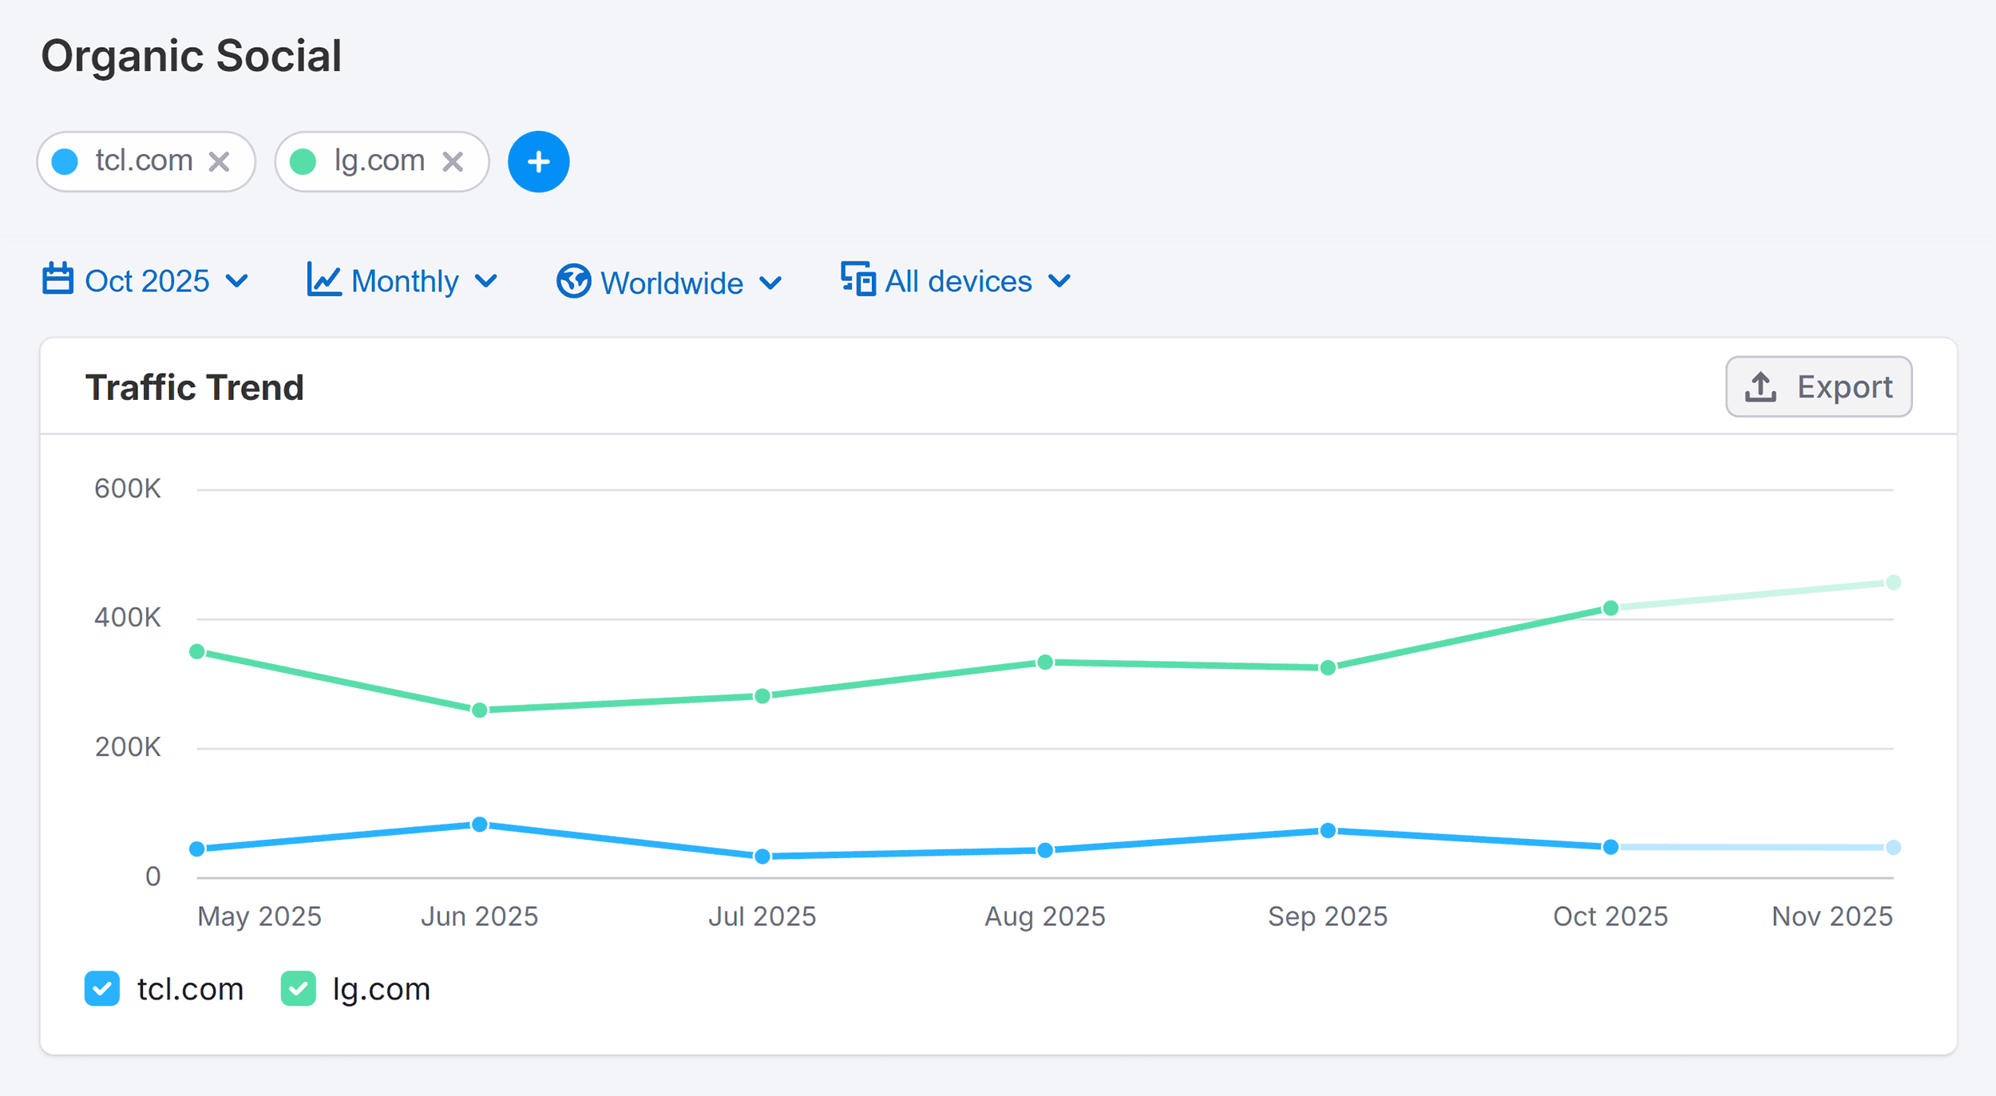Viewport: 1996px width, 1096px height.
Task: Click the blue dot on tcl.com chip
Action: click(x=66, y=160)
